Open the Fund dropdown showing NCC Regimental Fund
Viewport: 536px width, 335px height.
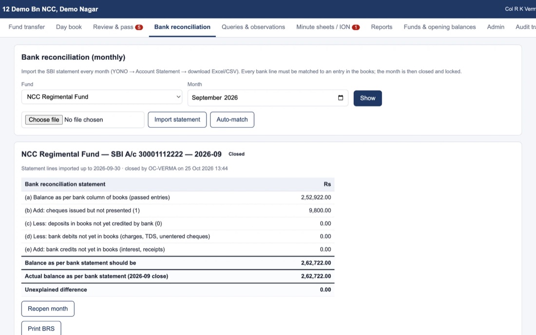pyautogui.click(x=102, y=97)
